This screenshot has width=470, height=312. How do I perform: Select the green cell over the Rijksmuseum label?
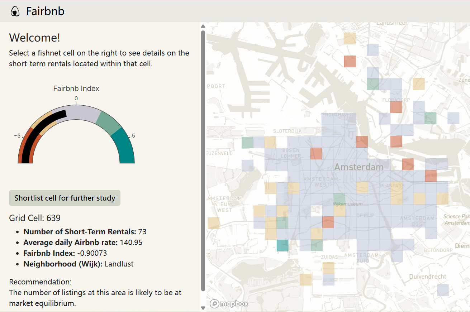point(339,200)
